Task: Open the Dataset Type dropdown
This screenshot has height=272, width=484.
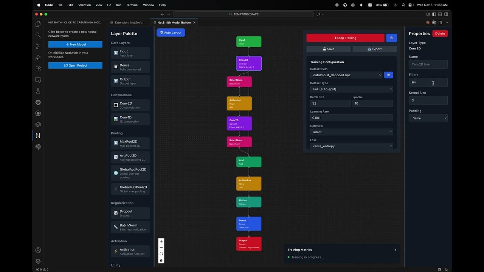Action: pos(351,89)
